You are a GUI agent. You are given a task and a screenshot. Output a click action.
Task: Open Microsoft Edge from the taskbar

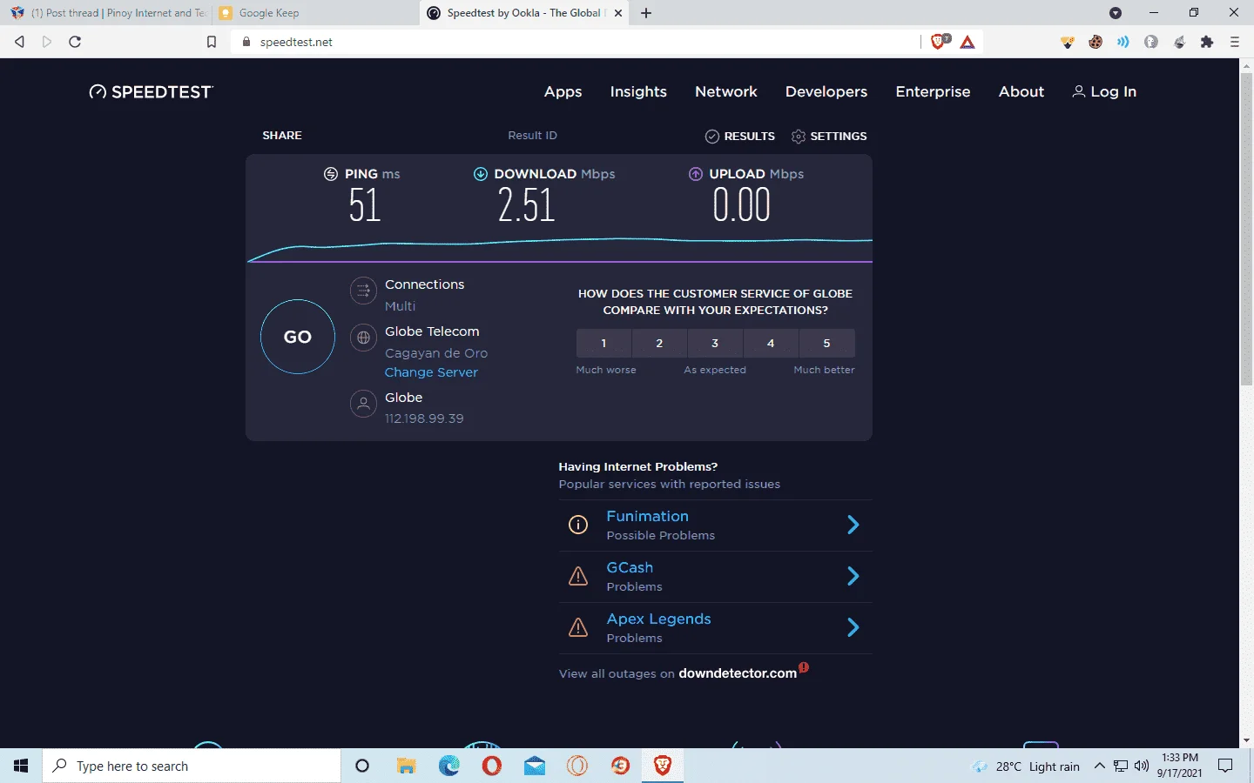tap(449, 766)
